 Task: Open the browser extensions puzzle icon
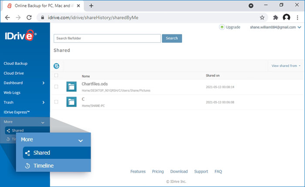click(x=275, y=18)
